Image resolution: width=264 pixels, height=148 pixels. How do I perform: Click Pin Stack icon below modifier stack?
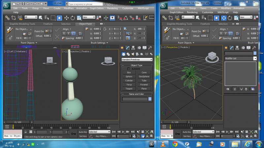pyautogui.click(x=227, y=88)
